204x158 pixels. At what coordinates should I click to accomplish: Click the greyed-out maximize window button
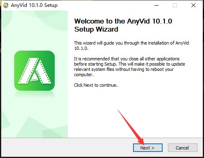(x=175, y=5)
